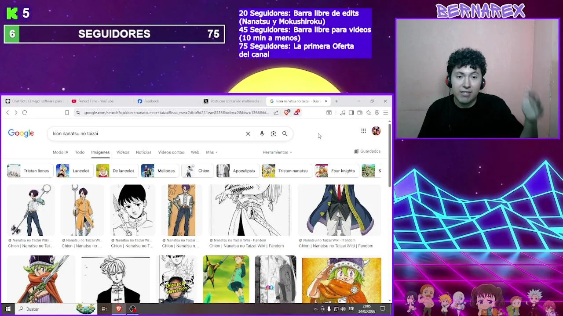Viewport: 563px width, 316px height.
Task: Select the Modo IA search filter
Action: pyautogui.click(x=60, y=152)
